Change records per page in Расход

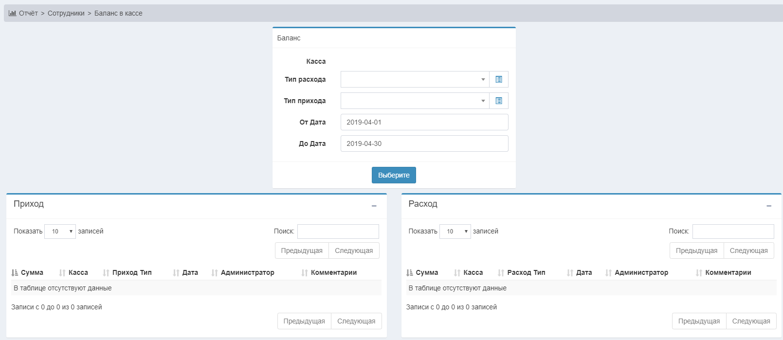pyautogui.click(x=455, y=232)
